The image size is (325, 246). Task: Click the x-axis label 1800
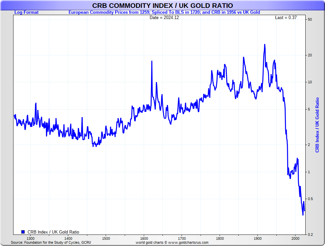click(220, 238)
